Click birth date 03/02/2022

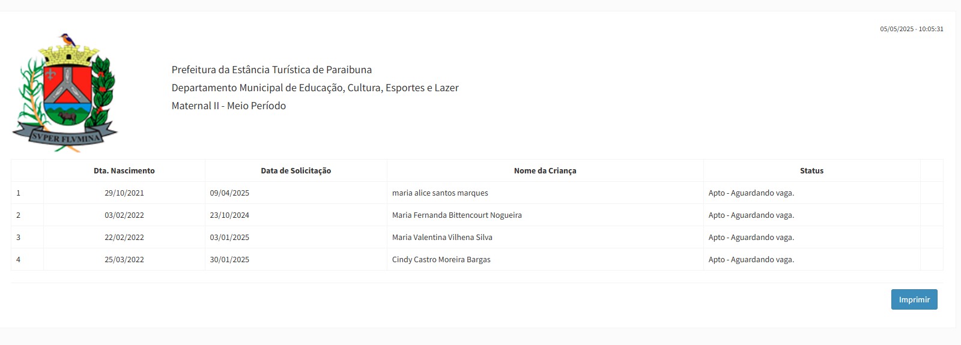coord(124,215)
